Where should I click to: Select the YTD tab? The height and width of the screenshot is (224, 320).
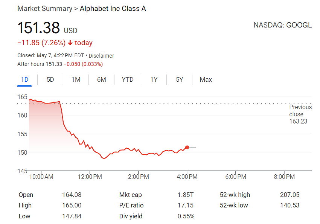pos(128,79)
